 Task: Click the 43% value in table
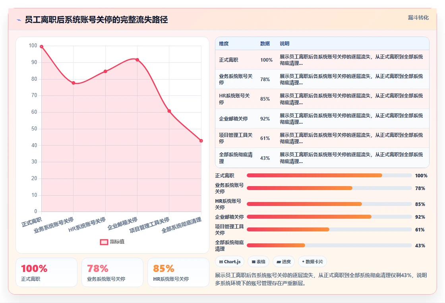[265, 158]
